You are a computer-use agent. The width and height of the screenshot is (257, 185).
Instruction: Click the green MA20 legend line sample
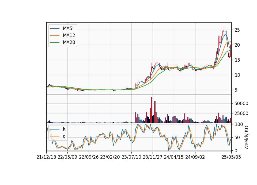click(x=55, y=43)
